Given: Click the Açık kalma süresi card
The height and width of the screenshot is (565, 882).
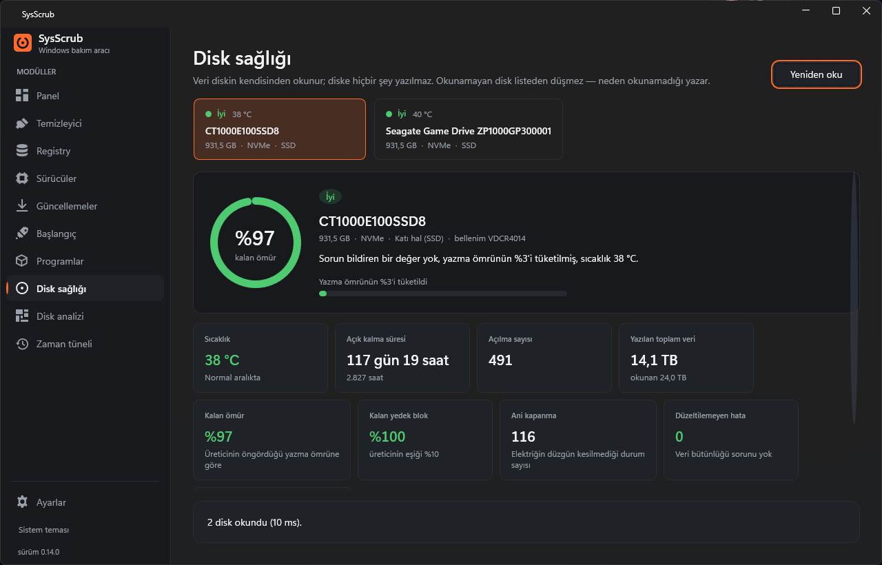Looking at the screenshot, I should click(x=402, y=358).
